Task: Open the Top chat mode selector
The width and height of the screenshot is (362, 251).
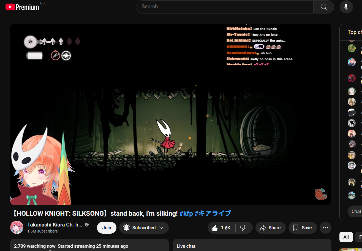Action: [x=355, y=32]
